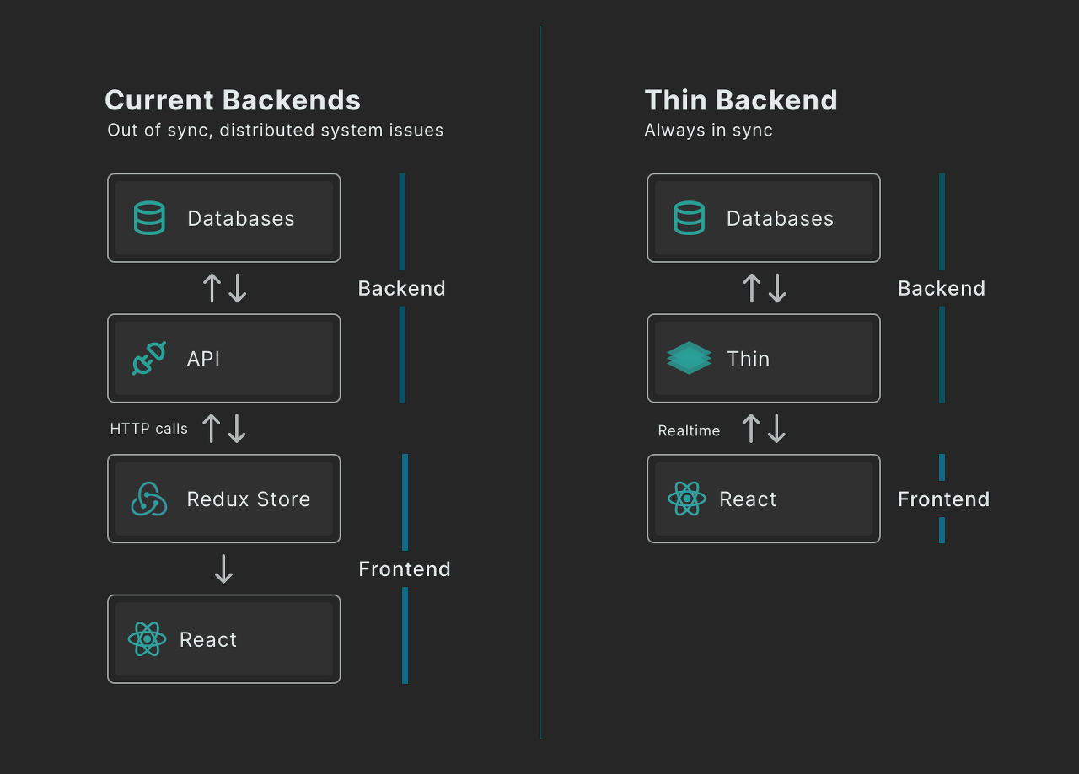Select the "Always in sync" subtitle
Viewport: 1079px width, 774px height.
click(x=709, y=131)
